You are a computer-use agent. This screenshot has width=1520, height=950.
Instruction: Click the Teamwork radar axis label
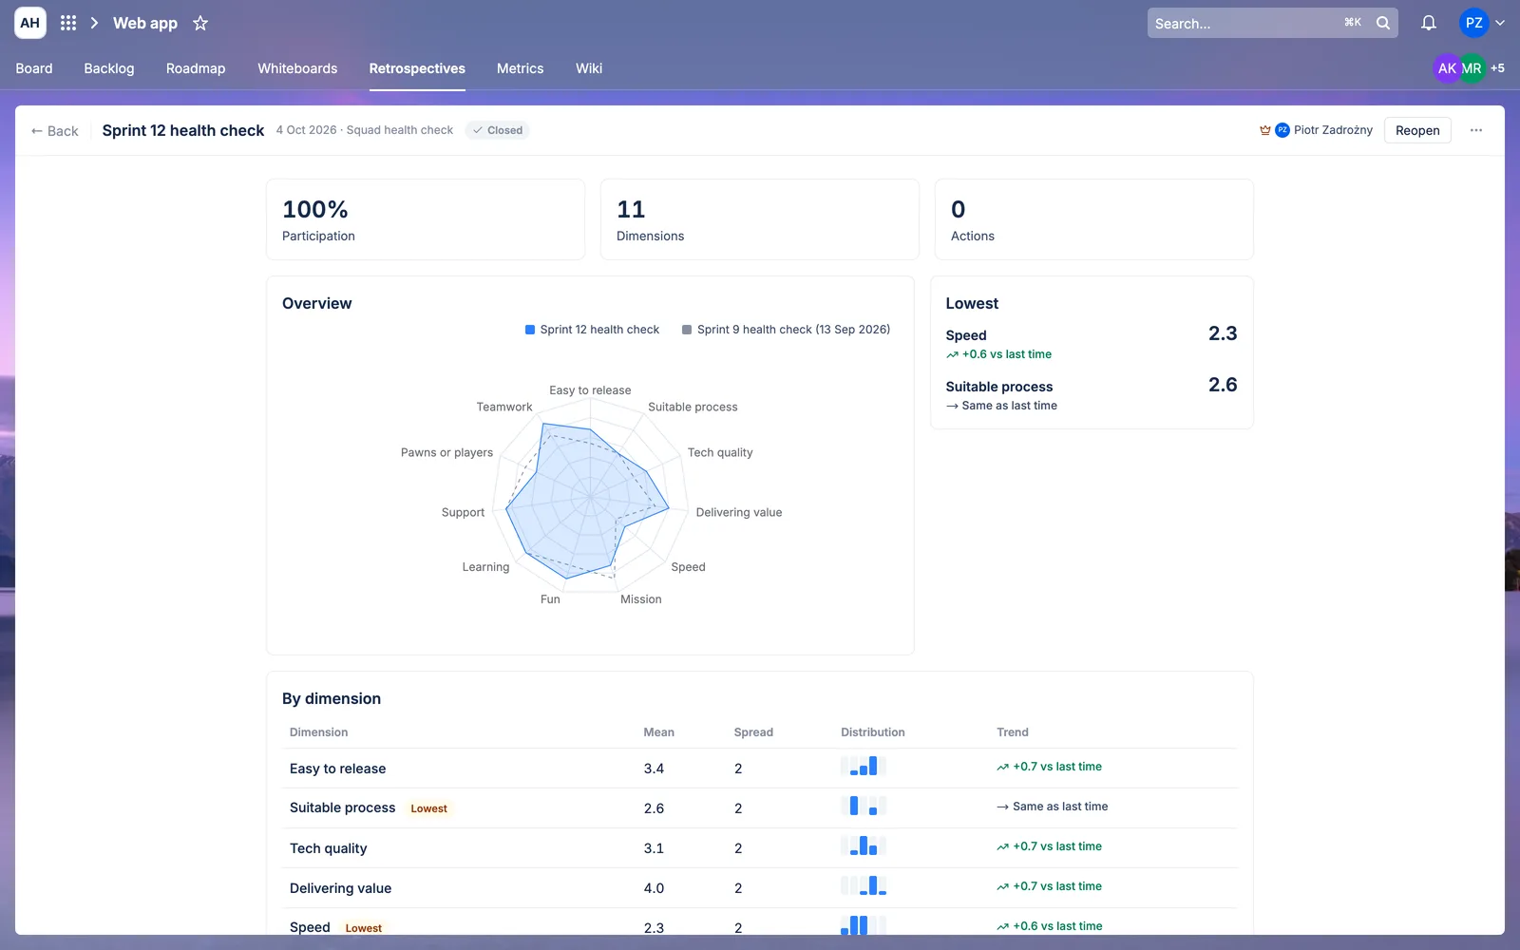point(504,407)
